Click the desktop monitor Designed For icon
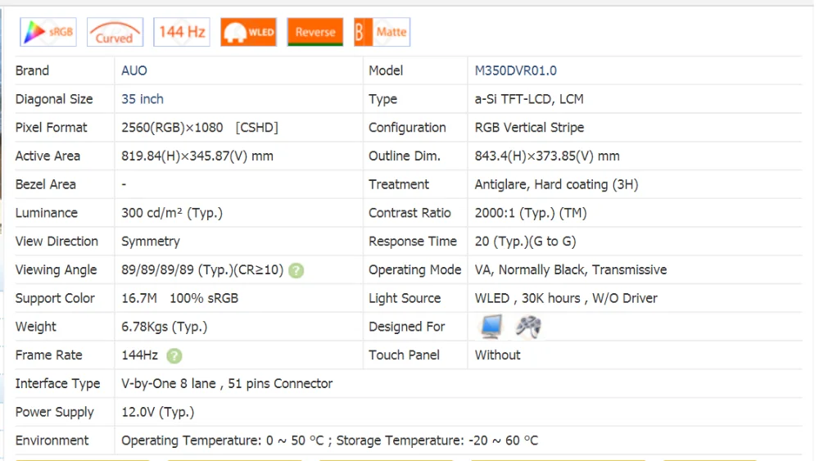819x461 pixels. pyautogui.click(x=491, y=327)
